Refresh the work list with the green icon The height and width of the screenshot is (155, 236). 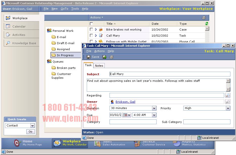coord(207,23)
